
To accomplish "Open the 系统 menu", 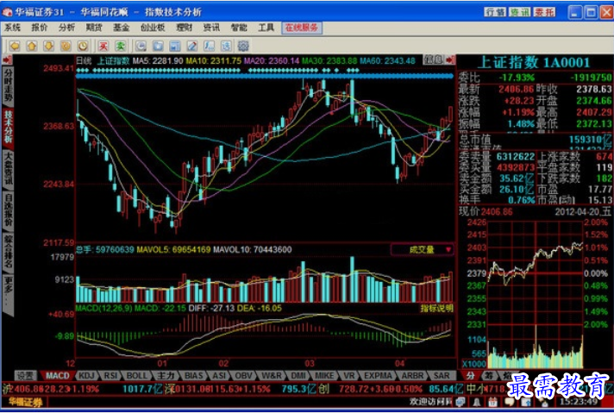I will (12, 28).
